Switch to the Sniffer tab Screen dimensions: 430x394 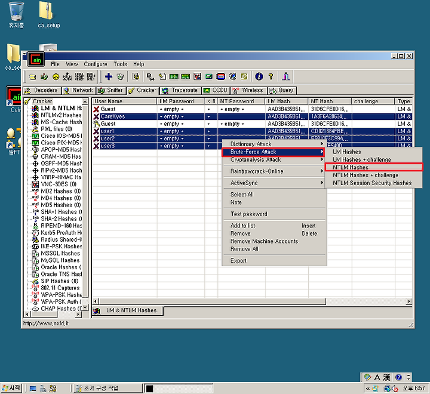(x=111, y=90)
